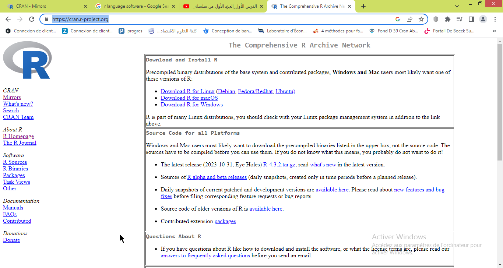Image resolution: width=503 pixels, height=268 pixels.
Task: Open a new tab with plus button
Action: point(363,6)
